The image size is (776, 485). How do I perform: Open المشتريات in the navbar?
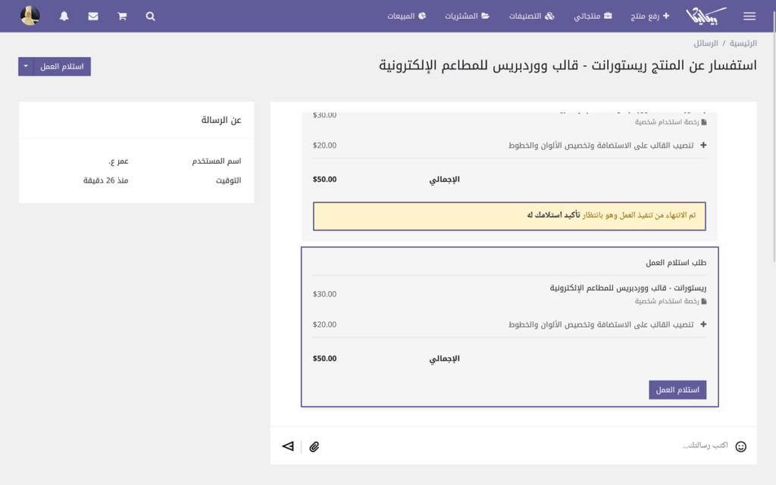pyautogui.click(x=467, y=17)
